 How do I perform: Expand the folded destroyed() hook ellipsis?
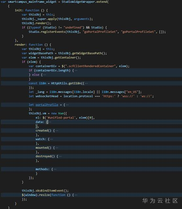coord(60,156)
